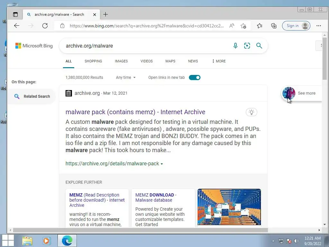Open malware pack (contains memz) result link

click(135, 112)
